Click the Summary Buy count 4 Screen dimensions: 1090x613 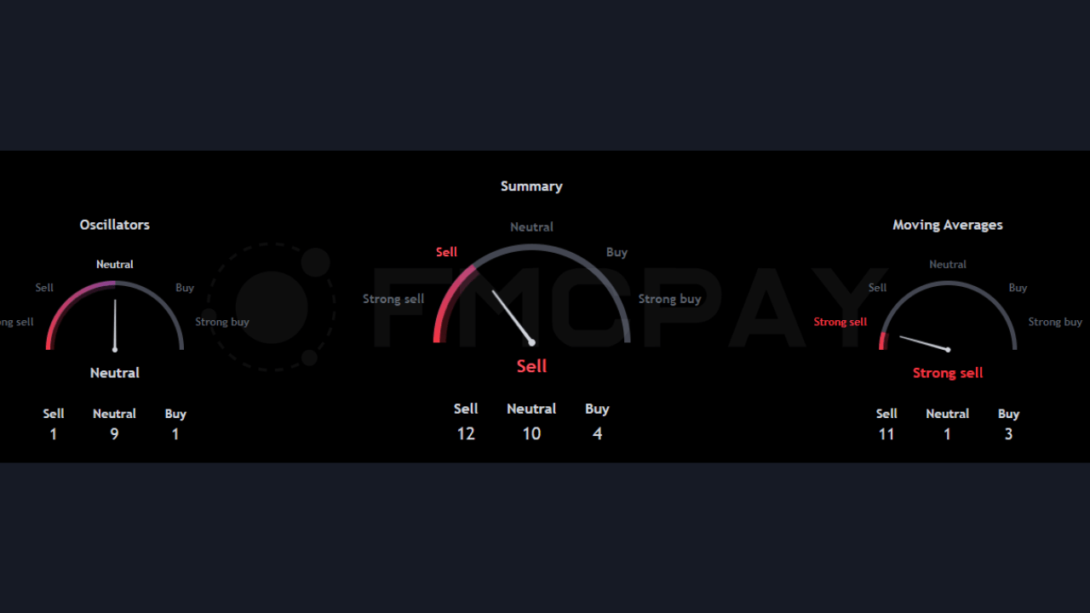(597, 433)
